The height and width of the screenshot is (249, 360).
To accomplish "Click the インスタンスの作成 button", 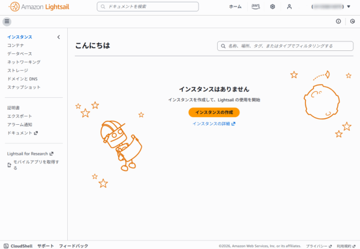I will click(214, 112).
